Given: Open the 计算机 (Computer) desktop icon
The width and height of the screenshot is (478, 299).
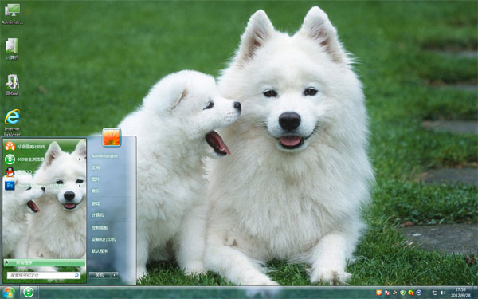Looking at the screenshot, I should [x=12, y=49].
